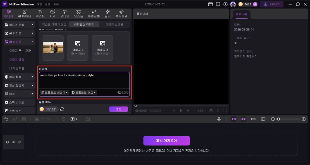Click the player play button
The image size is (310, 165).
[181, 111]
